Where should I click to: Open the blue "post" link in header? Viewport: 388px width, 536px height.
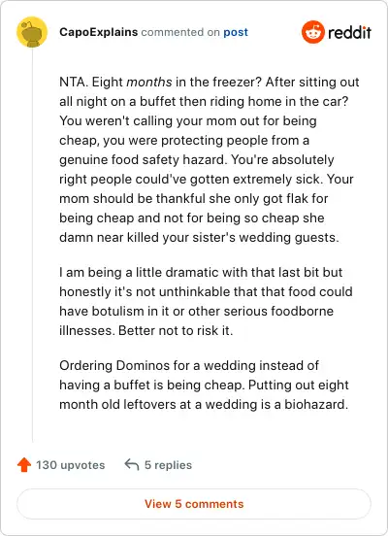[236, 32]
